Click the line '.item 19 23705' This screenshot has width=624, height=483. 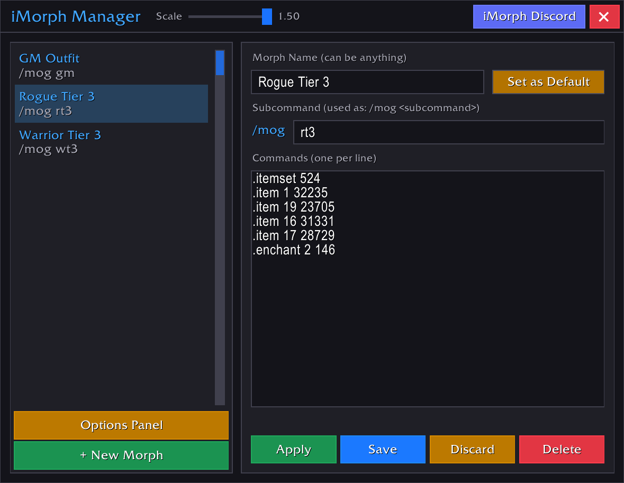293,207
